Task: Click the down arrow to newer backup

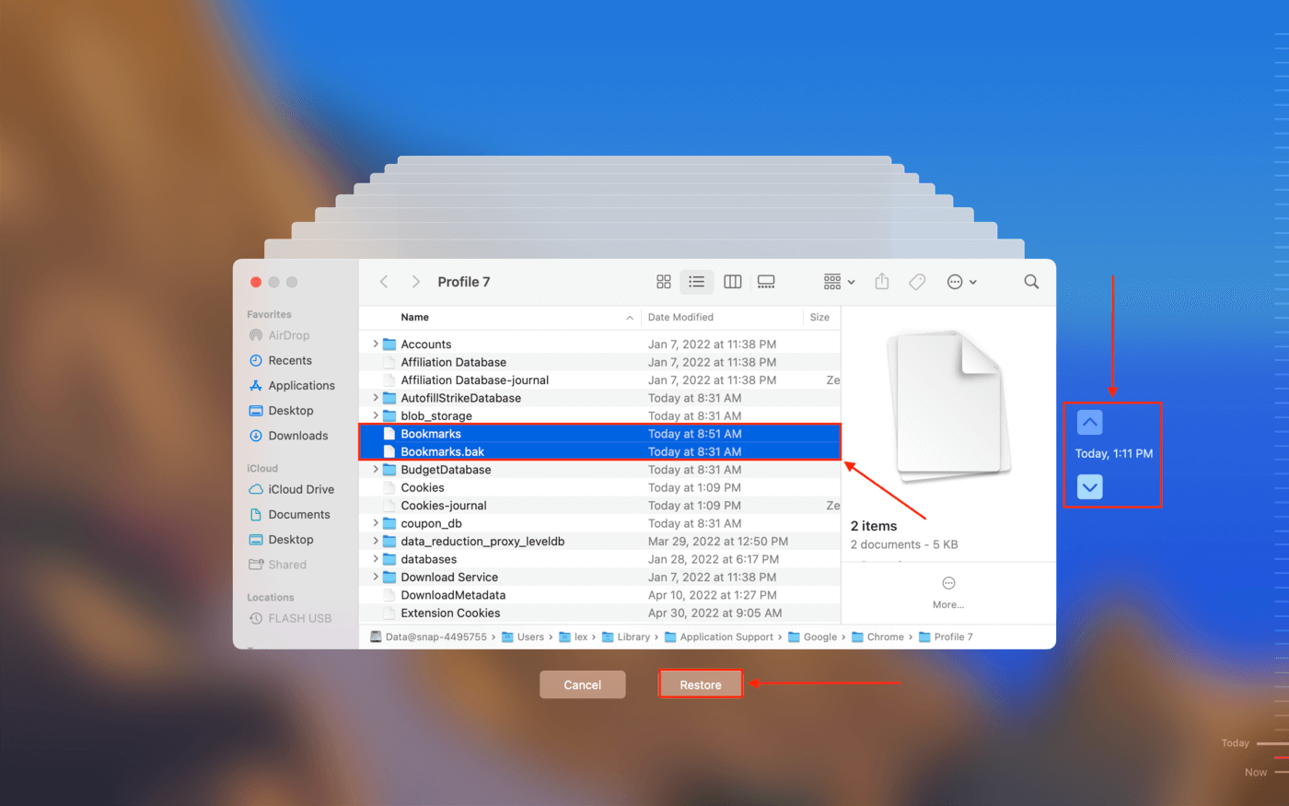Action: click(x=1089, y=486)
